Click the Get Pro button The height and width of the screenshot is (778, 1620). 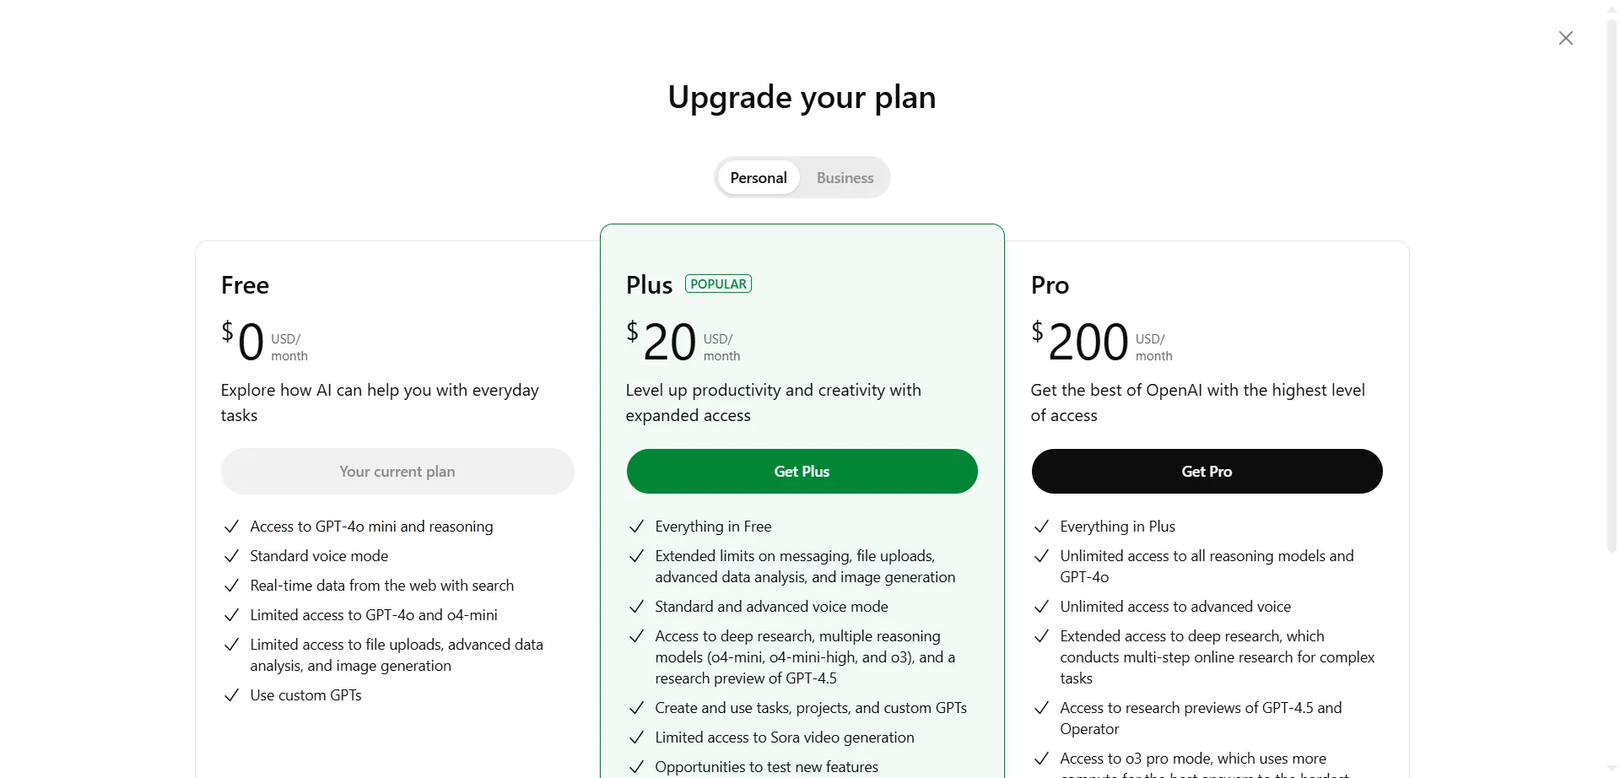point(1207,472)
